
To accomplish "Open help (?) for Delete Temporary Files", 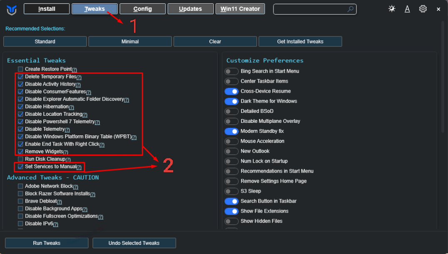I will pos(79,78).
